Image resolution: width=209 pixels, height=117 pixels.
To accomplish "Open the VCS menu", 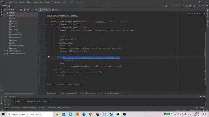I will 52,2.
